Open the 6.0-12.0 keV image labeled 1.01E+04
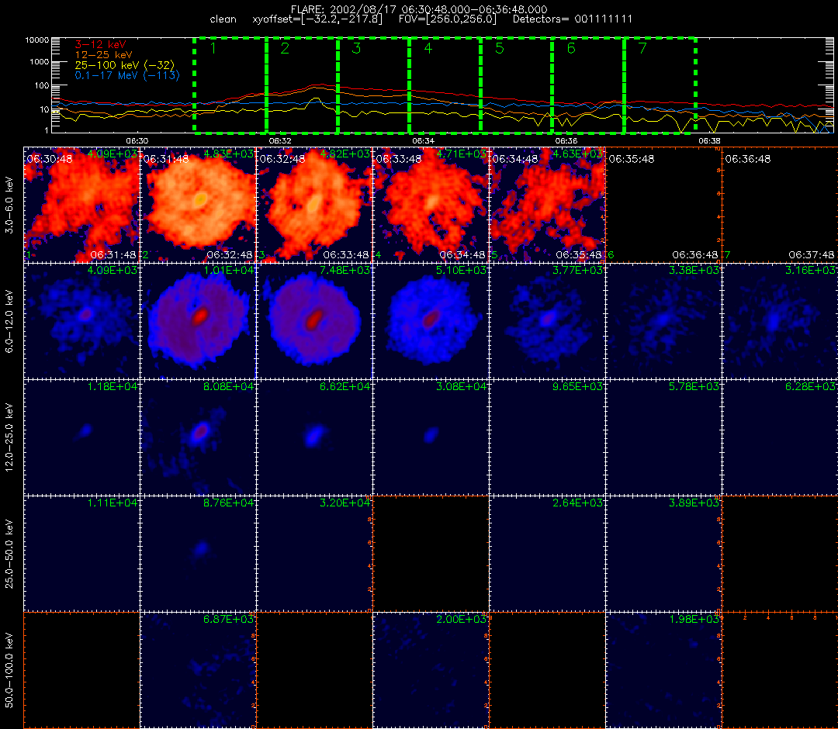The height and width of the screenshot is (729, 838). 199,321
